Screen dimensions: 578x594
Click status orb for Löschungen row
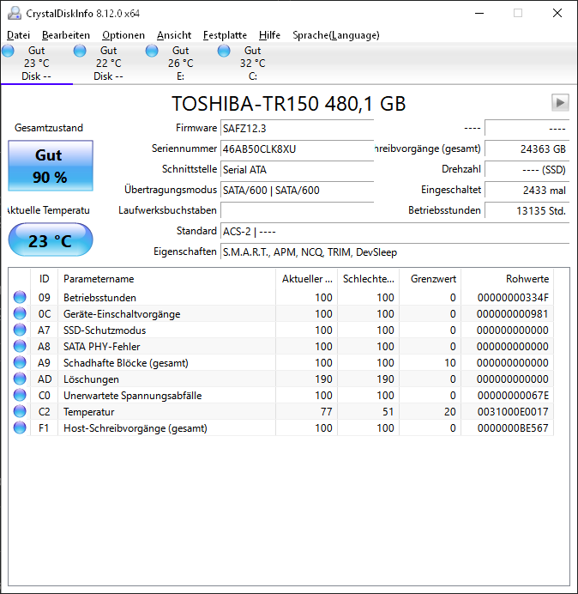coord(20,379)
